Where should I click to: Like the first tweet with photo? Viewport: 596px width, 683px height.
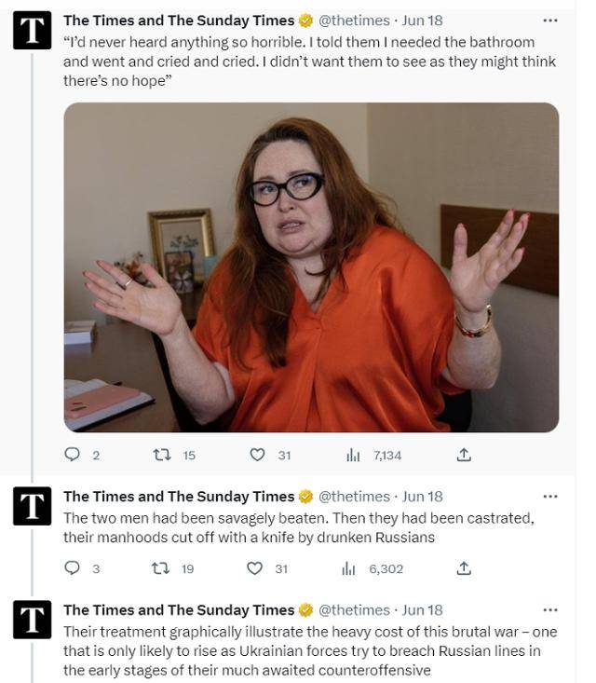(258, 455)
